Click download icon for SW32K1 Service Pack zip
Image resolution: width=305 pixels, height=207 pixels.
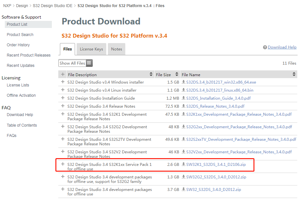click(x=184, y=165)
